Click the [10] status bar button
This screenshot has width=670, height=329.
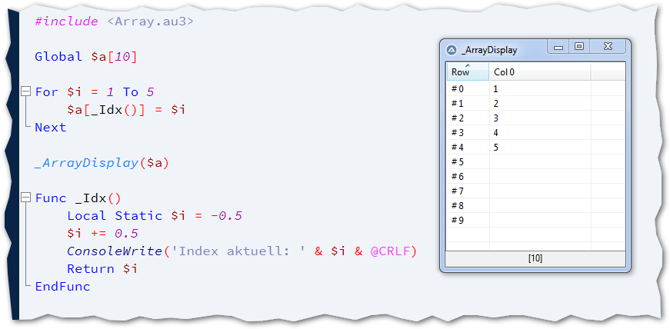pyautogui.click(x=535, y=258)
